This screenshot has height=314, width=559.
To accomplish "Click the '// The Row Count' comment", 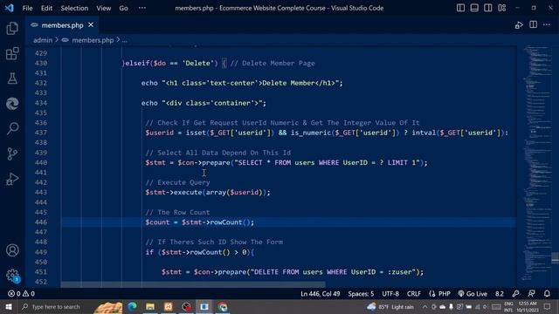I will [x=177, y=212].
